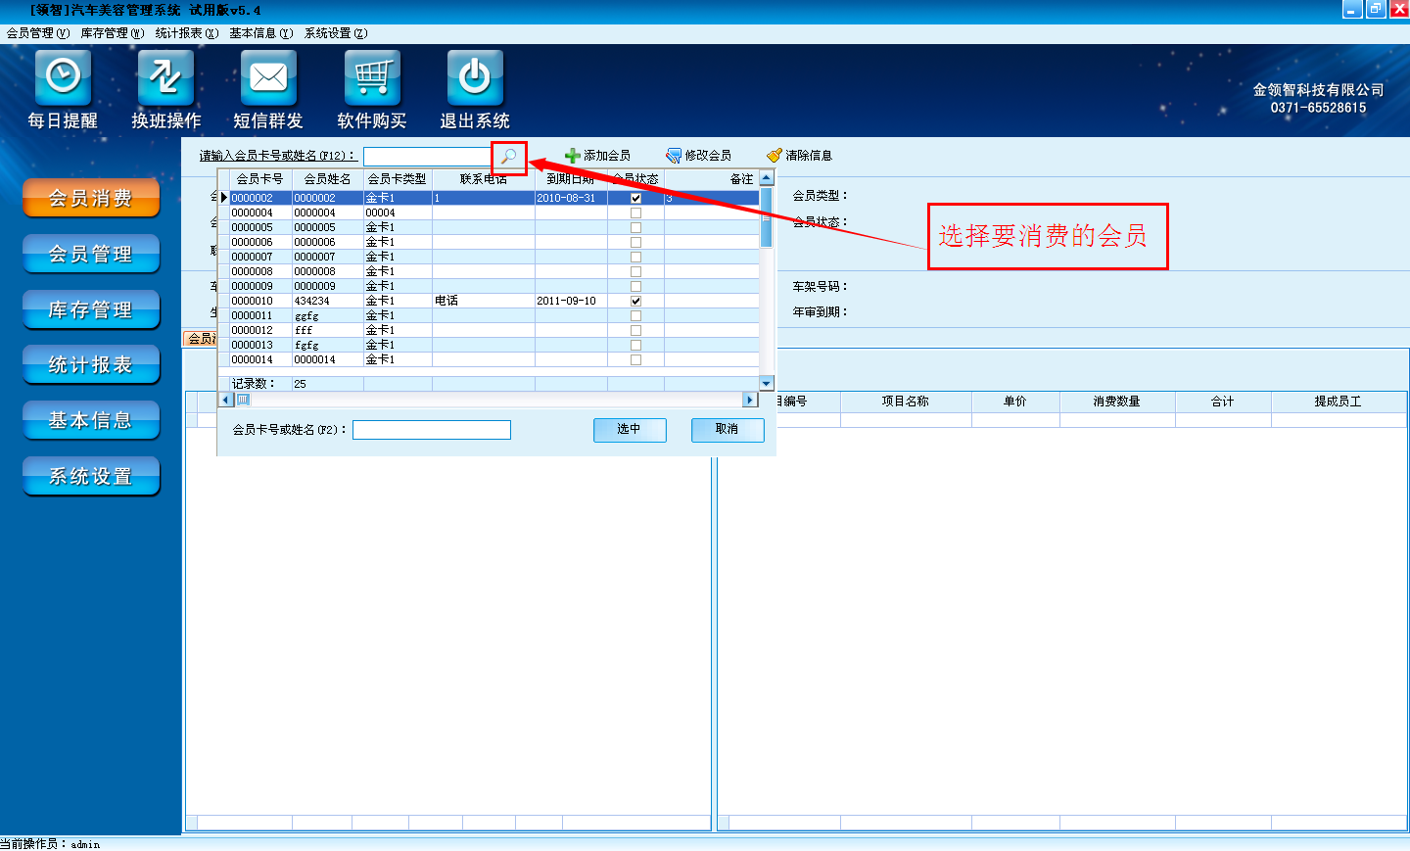Check member status box for card 0000004
This screenshot has width=1410, height=851.
tap(635, 213)
